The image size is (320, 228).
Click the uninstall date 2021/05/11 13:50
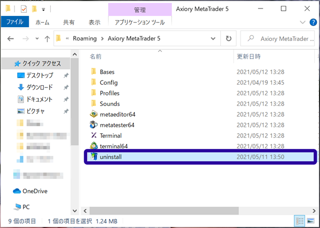[x=260, y=157]
